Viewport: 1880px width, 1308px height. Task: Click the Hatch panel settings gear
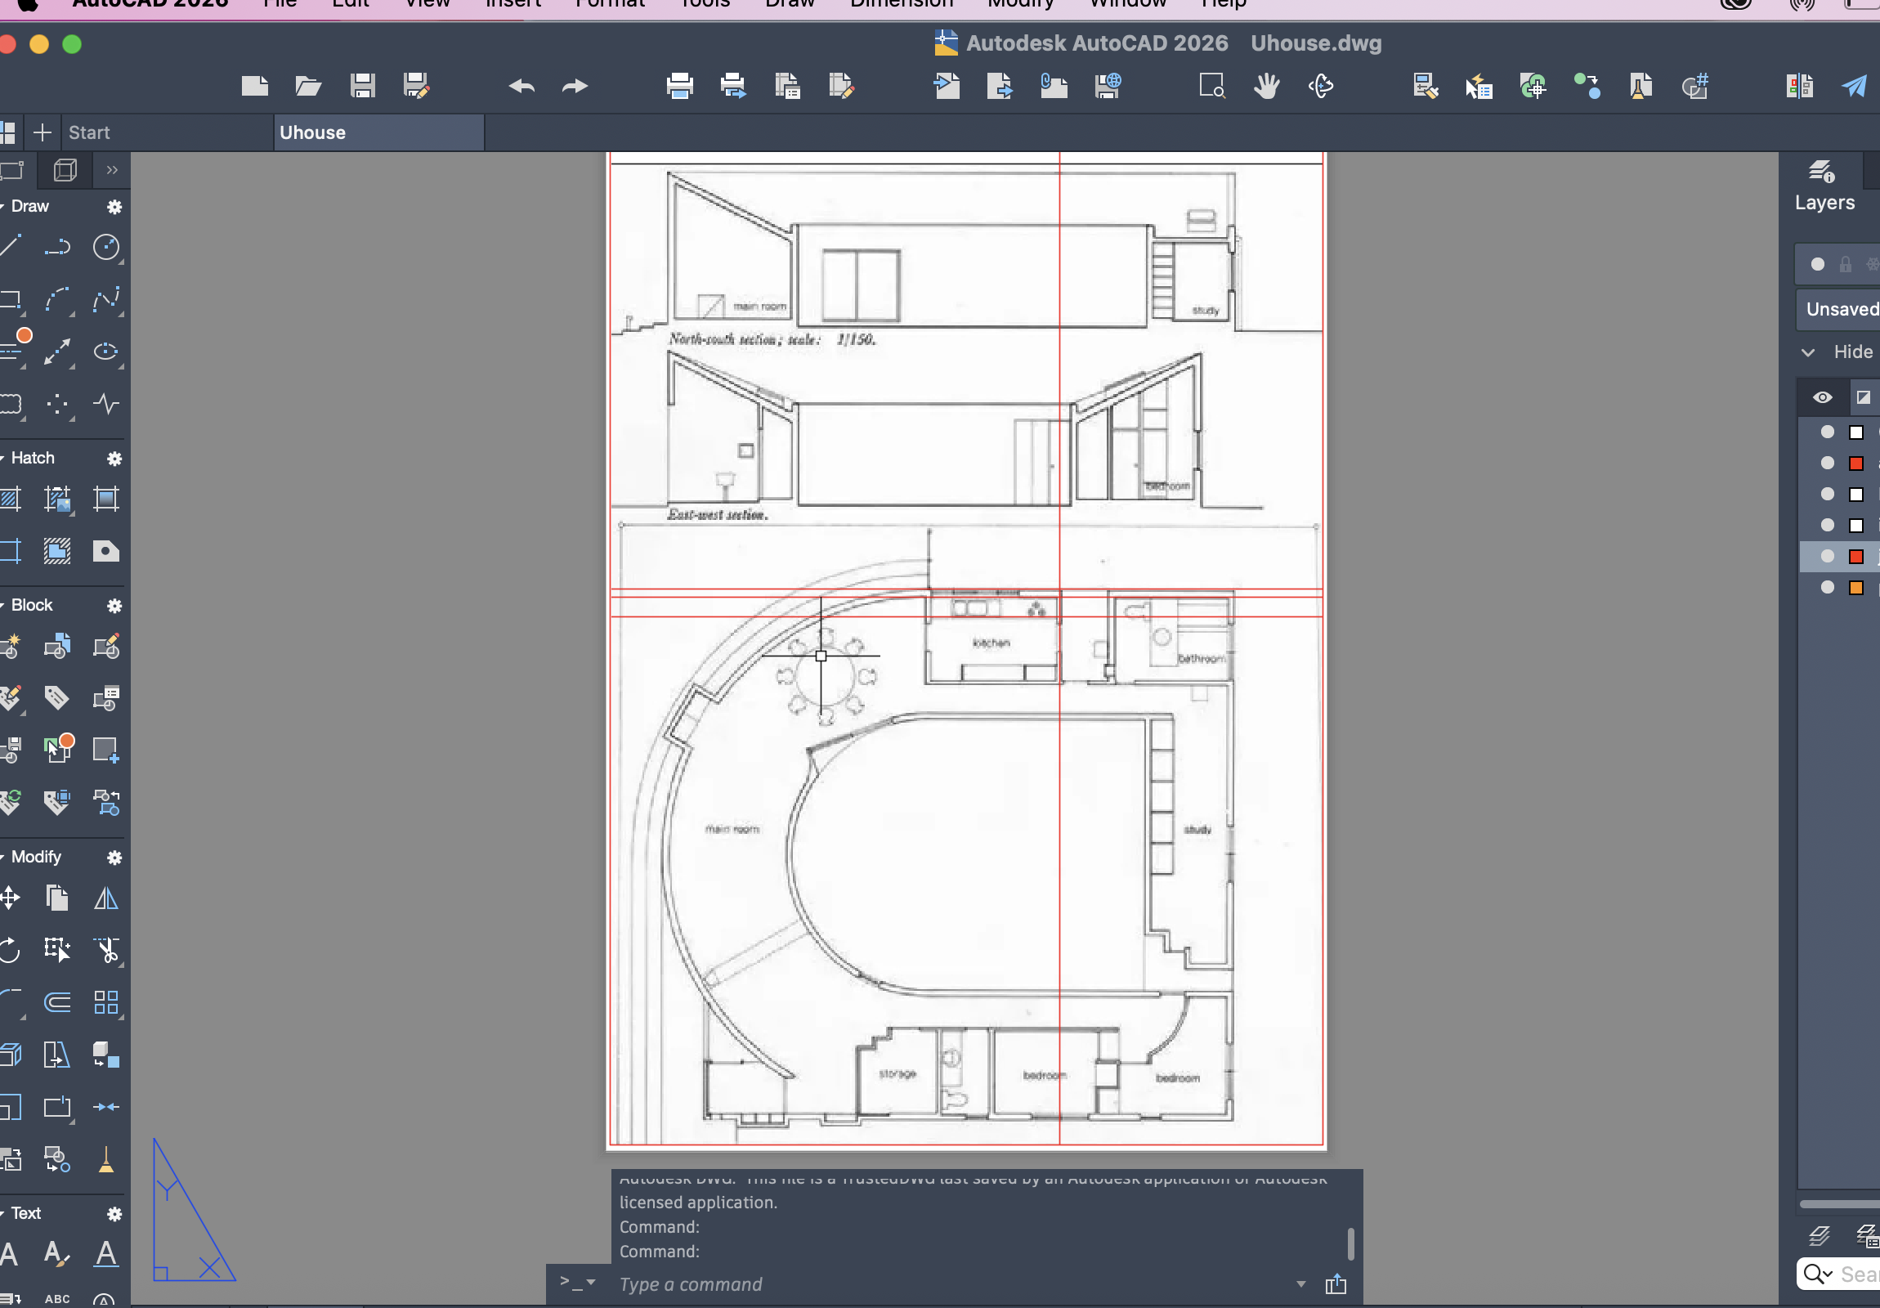tap(114, 459)
